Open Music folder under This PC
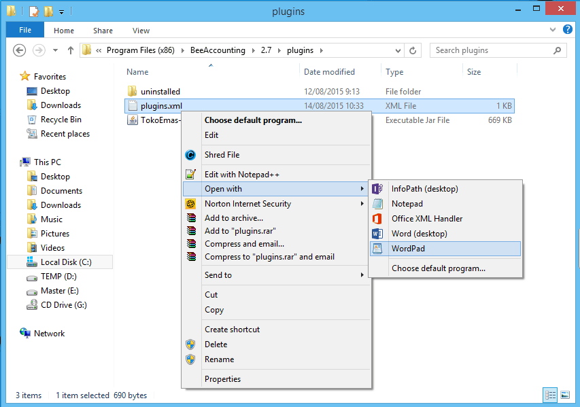 (x=52, y=219)
